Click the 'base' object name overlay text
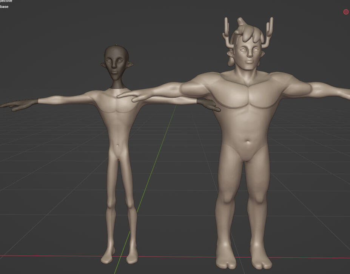 [x=4, y=7]
